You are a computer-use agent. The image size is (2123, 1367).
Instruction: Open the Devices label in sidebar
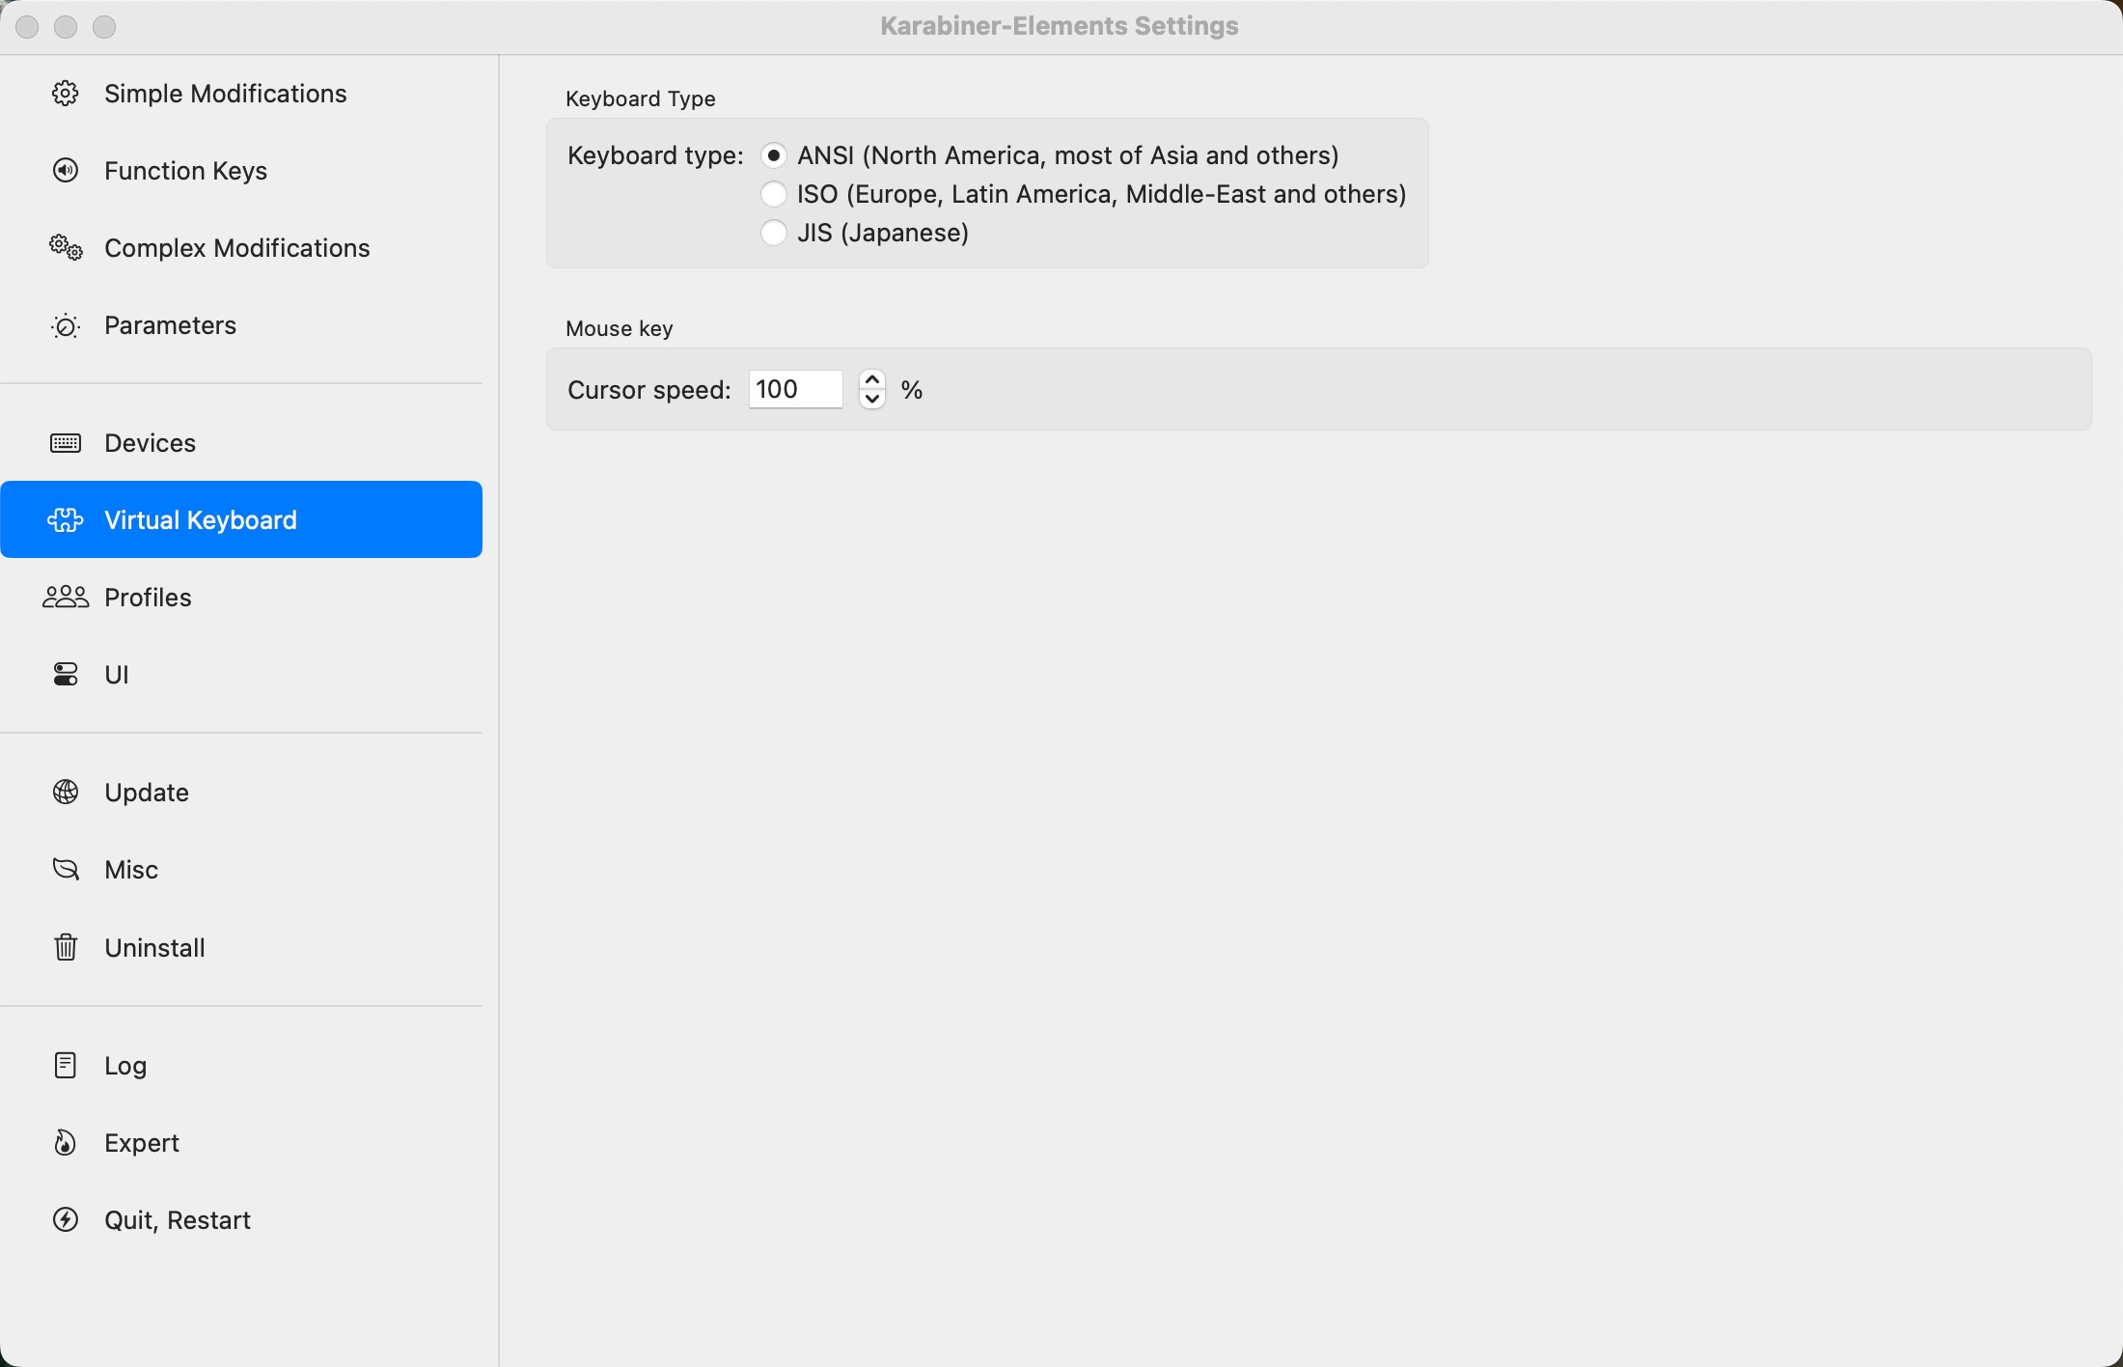tap(151, 443)
